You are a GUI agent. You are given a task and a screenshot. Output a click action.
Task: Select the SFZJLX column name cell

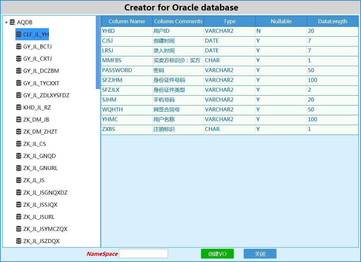[127, 90]
